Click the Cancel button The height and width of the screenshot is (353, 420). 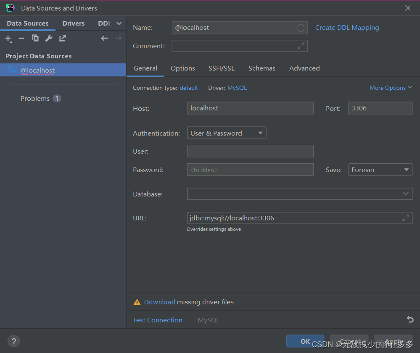(349, 341)
